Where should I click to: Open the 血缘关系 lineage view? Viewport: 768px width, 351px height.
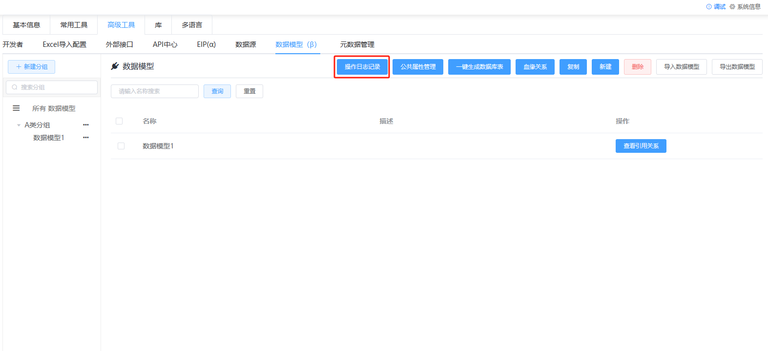(x=535, y=67)
